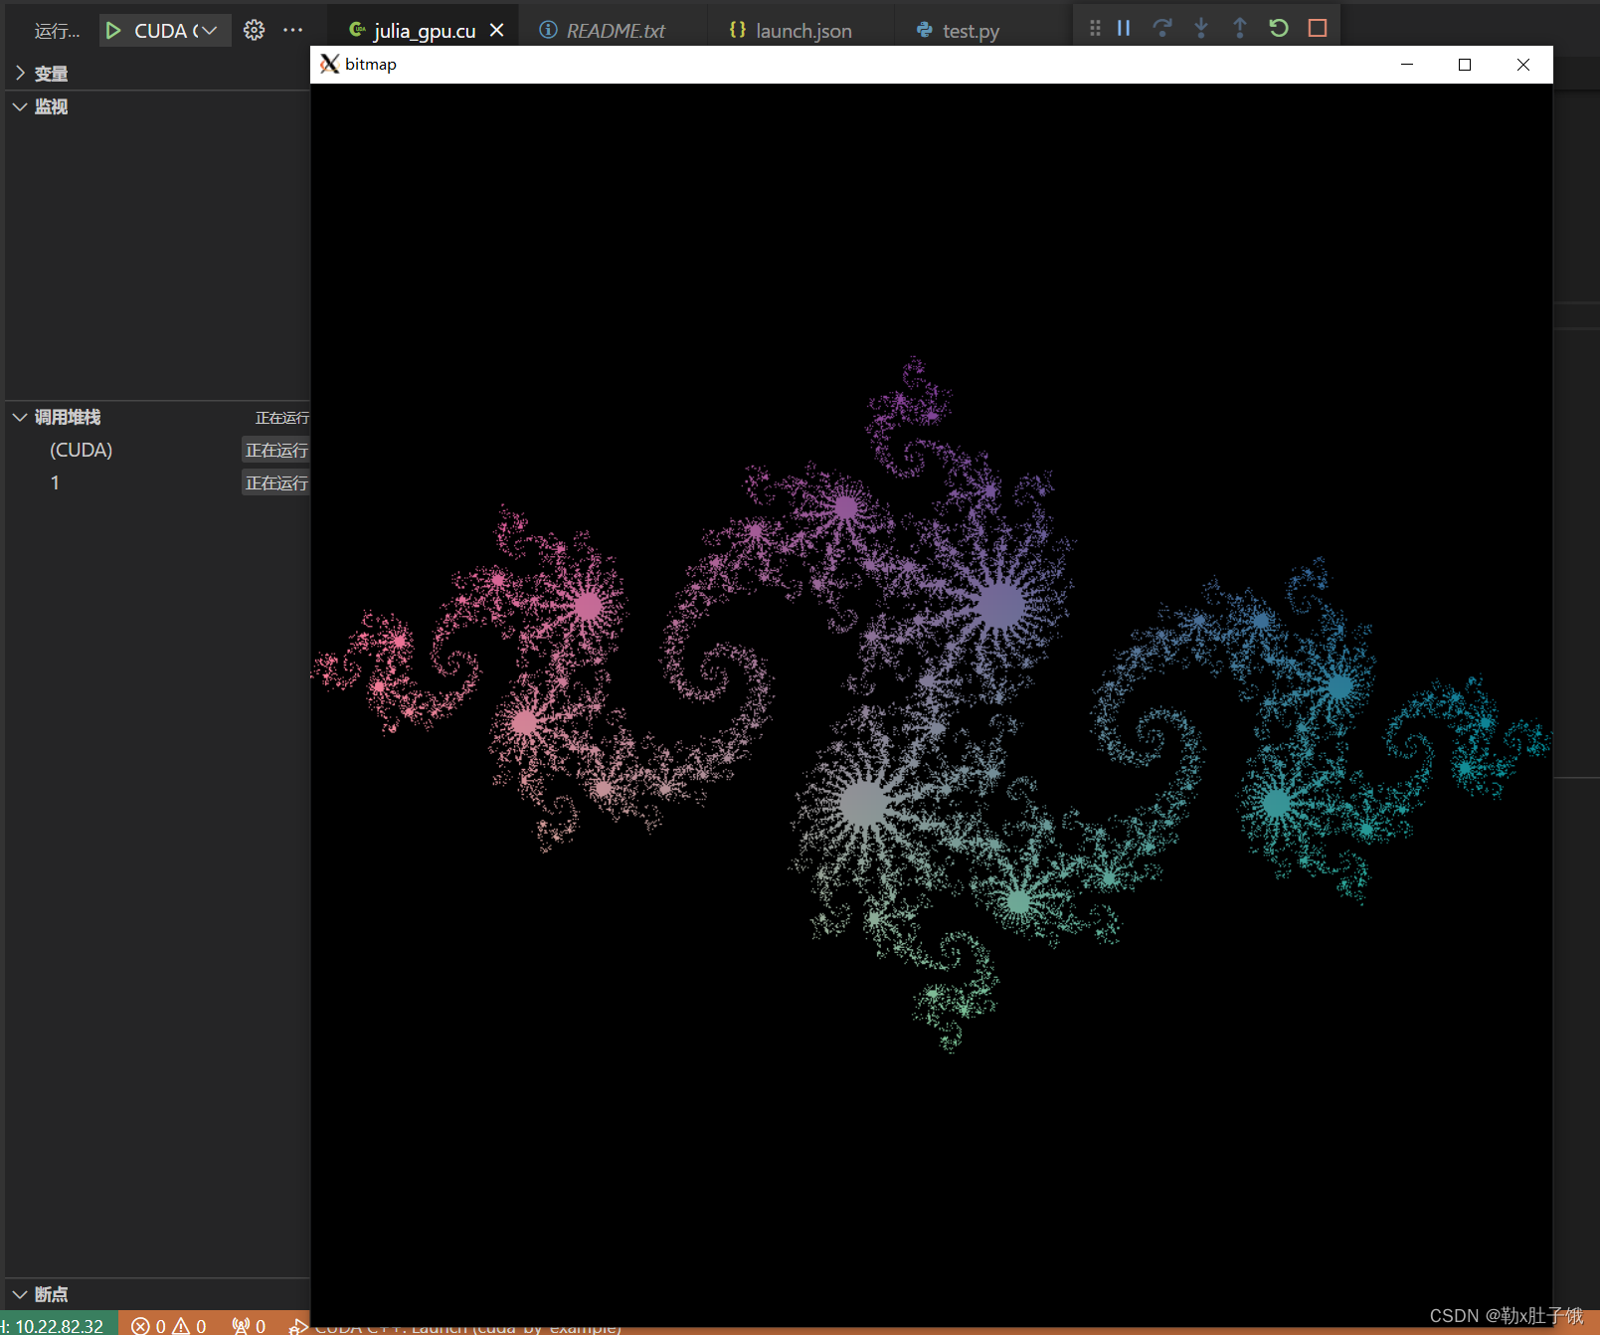Maximize the bitmap window
1600x1335 pixels.
[1465, 65]
